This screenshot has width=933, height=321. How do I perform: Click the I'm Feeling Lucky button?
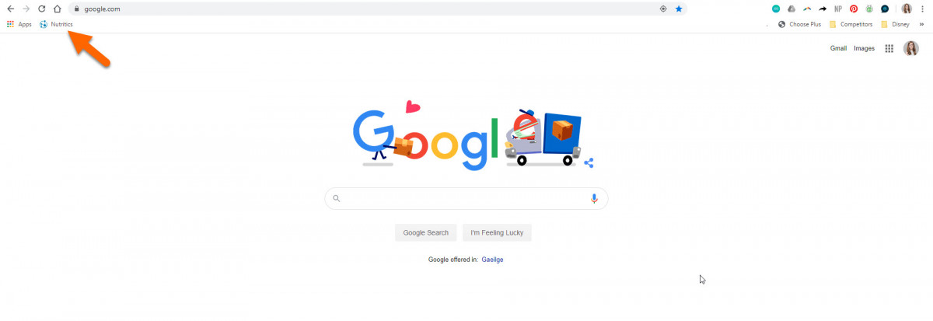(498, 232)
